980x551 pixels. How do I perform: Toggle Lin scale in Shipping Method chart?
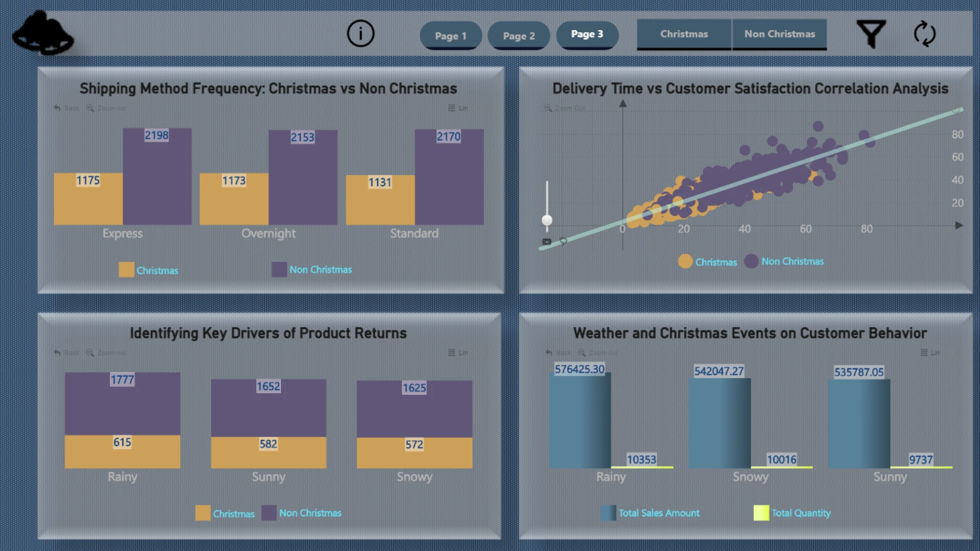tap(458, 108)
